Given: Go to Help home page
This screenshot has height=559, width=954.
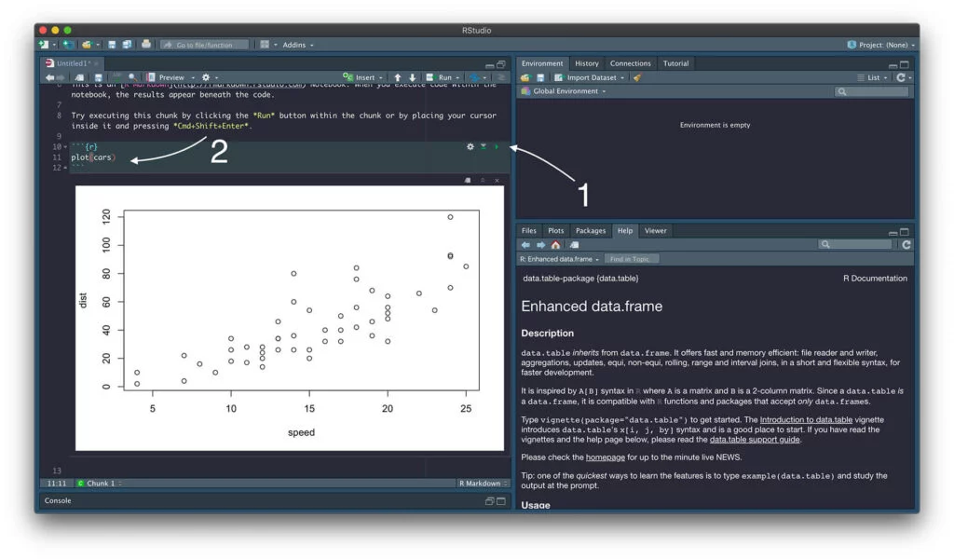Looking at the screenshot, I should tap(555, 244).
